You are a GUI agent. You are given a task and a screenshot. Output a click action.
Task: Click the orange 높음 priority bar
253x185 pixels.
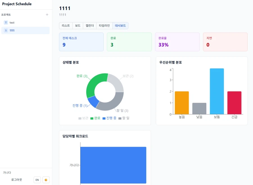(x=182, y=103)
